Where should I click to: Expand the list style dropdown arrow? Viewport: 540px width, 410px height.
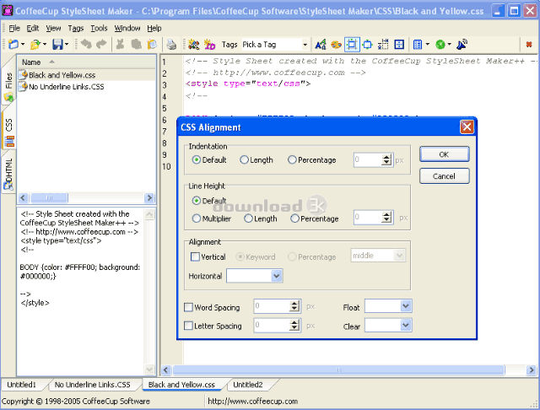[x=428, y=45]
